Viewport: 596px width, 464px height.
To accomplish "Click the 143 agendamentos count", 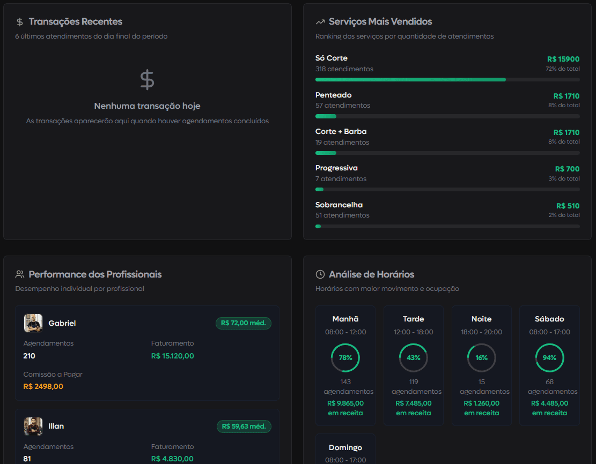I will click(348, 386).
